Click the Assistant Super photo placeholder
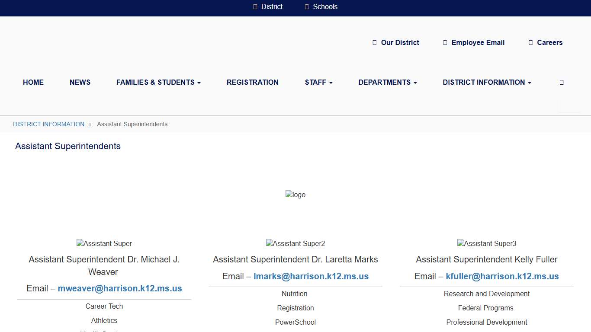This screenshot has height=332, width=591. [x=104, y=243]
